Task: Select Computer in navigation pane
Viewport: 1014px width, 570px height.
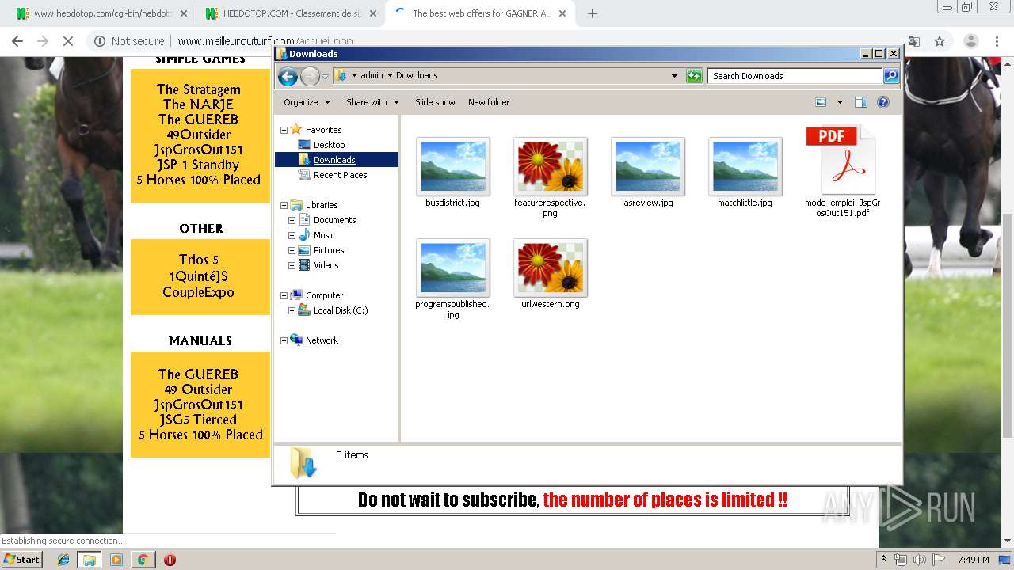Action: (x=324, y=295)
